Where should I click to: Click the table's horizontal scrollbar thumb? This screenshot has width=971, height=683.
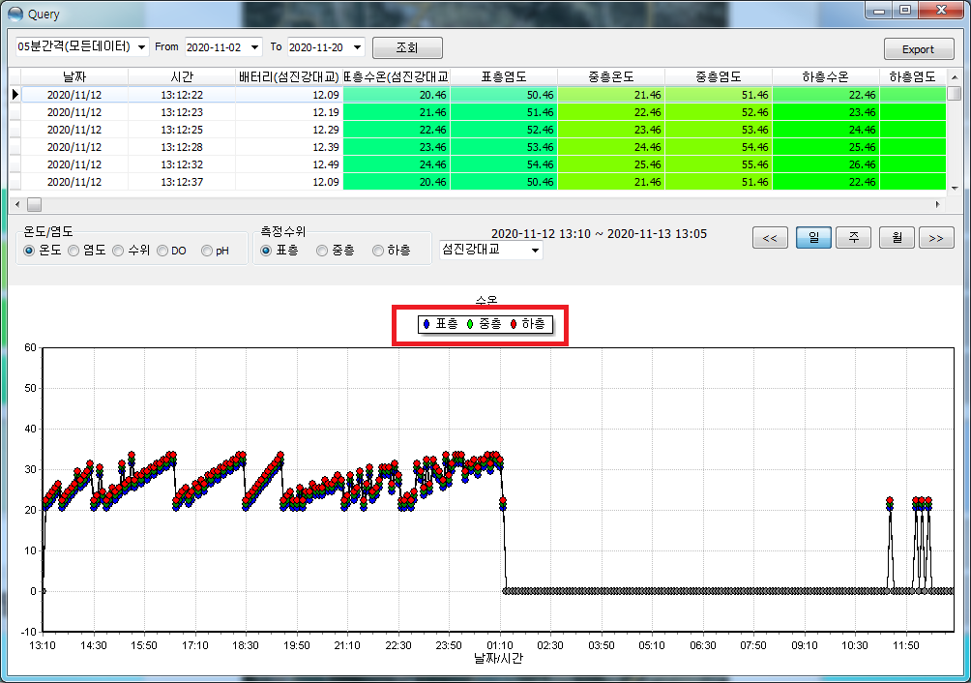click(x=35, y=204)
